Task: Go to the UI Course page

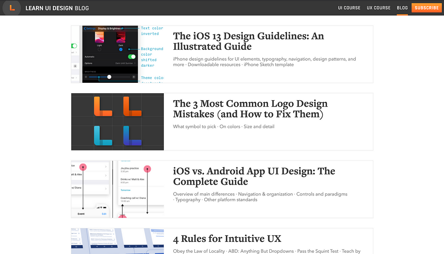Action: pyautogui.click(x=349, y=8)
